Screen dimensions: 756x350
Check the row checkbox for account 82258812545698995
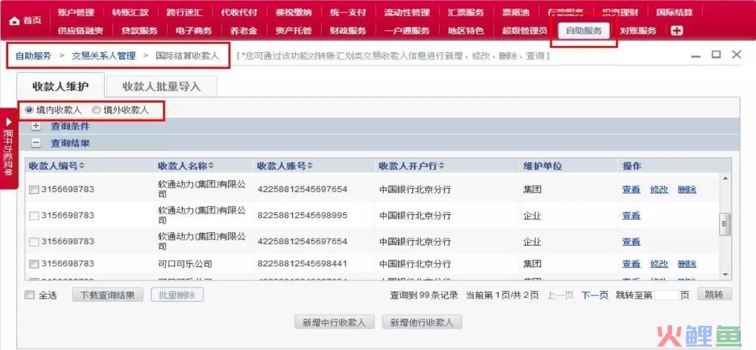coord(34,216)
